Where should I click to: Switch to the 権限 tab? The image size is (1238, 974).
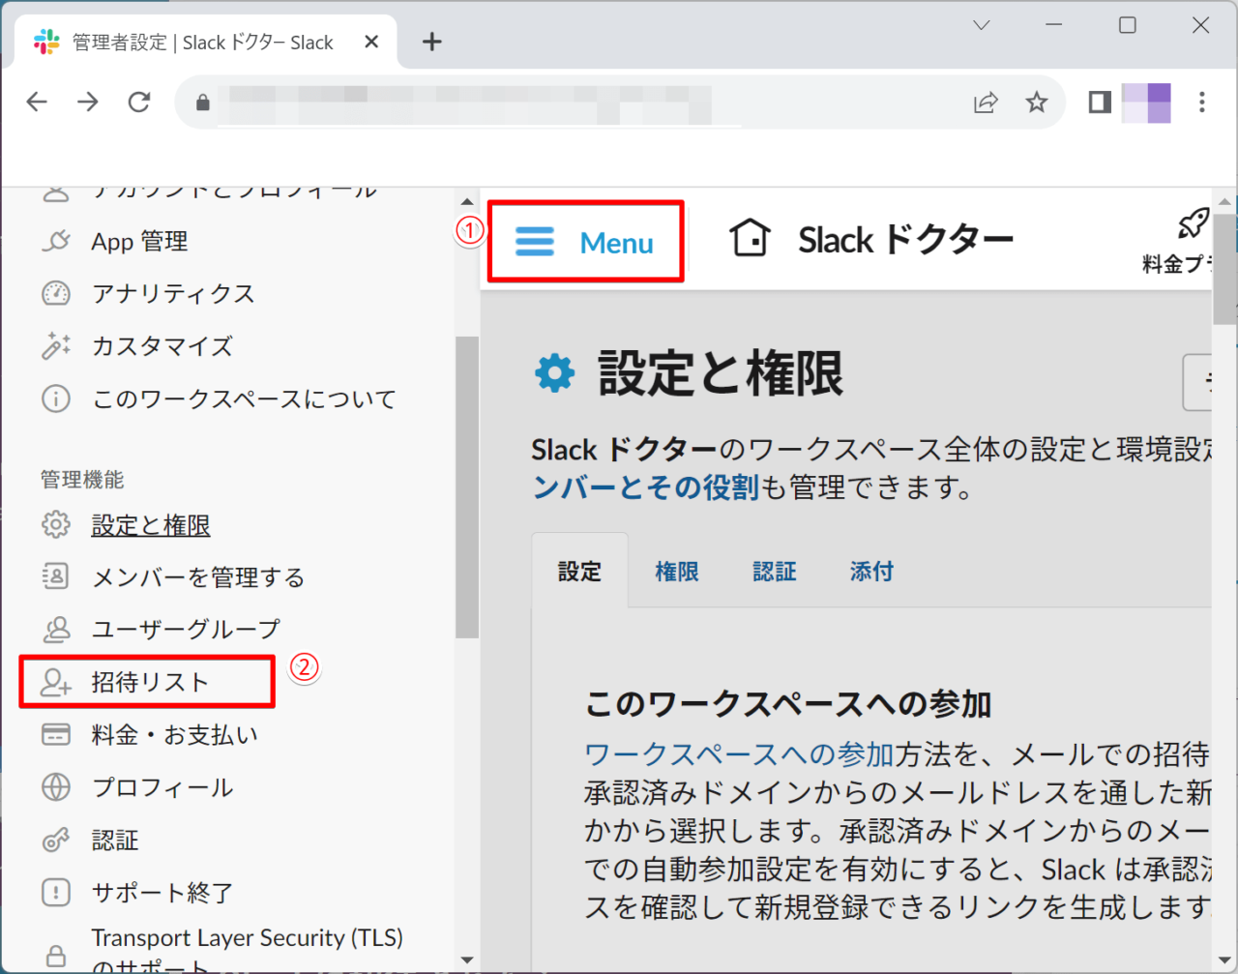677,572
